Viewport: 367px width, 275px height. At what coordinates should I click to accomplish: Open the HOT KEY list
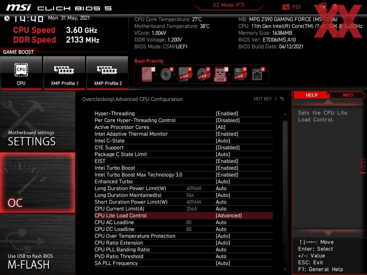tap(263, 99)
